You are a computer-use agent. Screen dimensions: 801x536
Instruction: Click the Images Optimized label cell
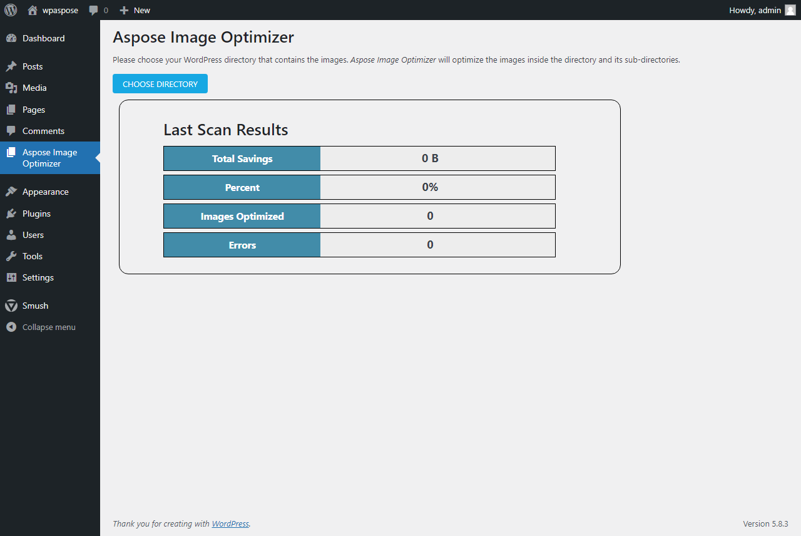(242, 216)
